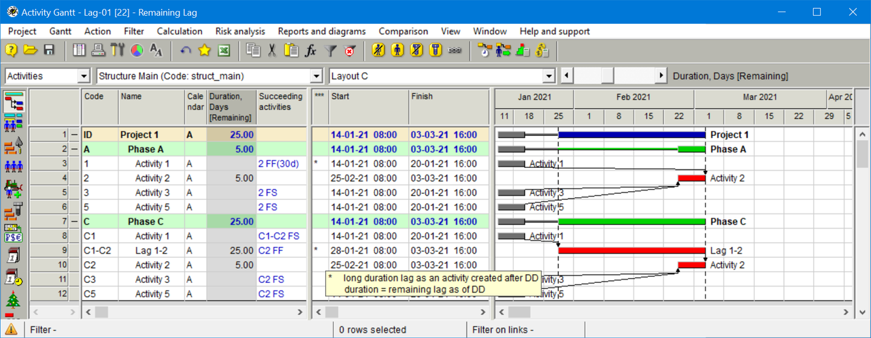Click the calendar with clock sidebar icon

click(14, 277)
